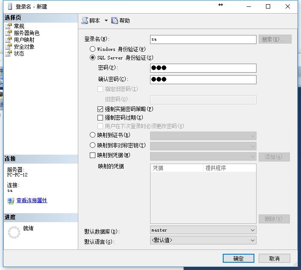The image size is (301, 270).
Task: Click the 脚本 toolbar label
Action: (x=94, y=21)
